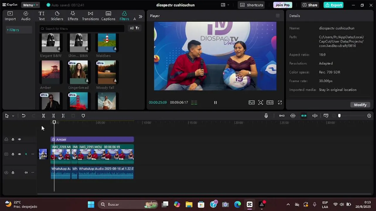Image resolution: width=376 pixels, height=211 pixels.
Task: Click the search for filters field
Action: tap(82, 28)
